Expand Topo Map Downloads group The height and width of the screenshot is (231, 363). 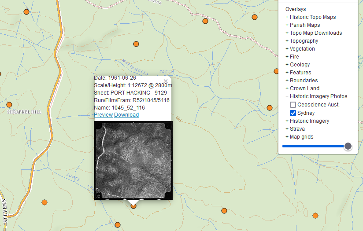click(x=287, y=33)
